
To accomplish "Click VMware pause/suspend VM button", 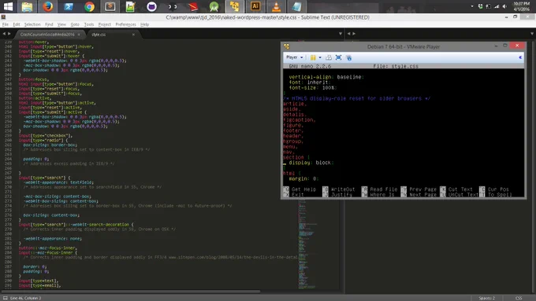I will point(313,57).
